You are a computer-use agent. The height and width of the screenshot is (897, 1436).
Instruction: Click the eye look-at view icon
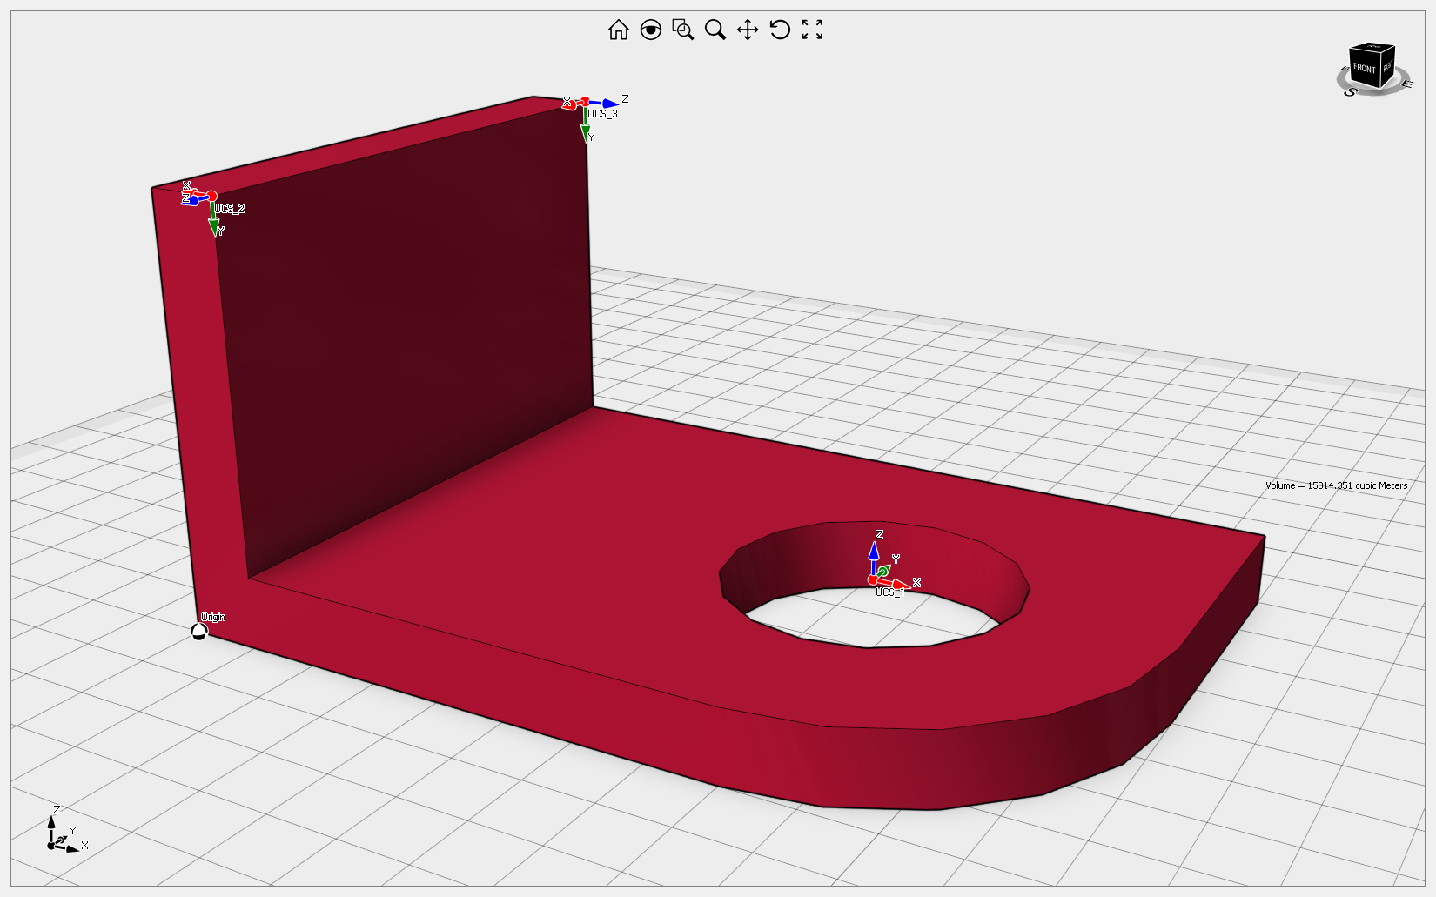click(650, 30)
